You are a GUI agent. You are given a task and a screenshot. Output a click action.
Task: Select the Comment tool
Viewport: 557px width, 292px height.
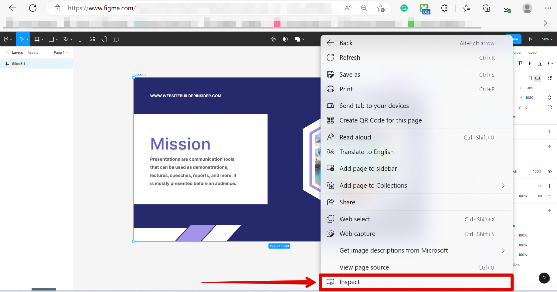116,39
